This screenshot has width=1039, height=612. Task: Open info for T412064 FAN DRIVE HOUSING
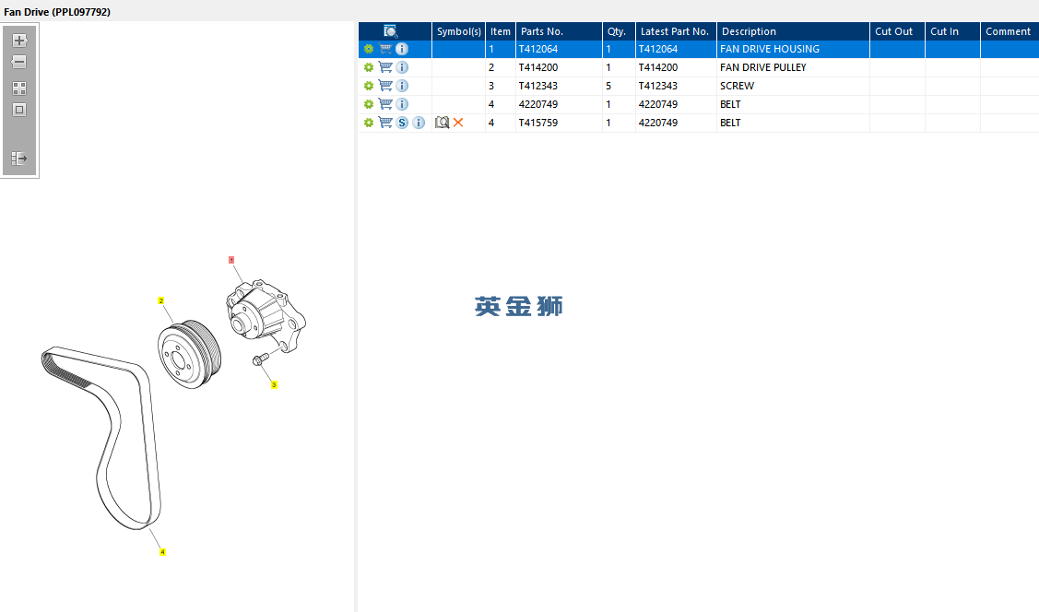pos(402,49)
